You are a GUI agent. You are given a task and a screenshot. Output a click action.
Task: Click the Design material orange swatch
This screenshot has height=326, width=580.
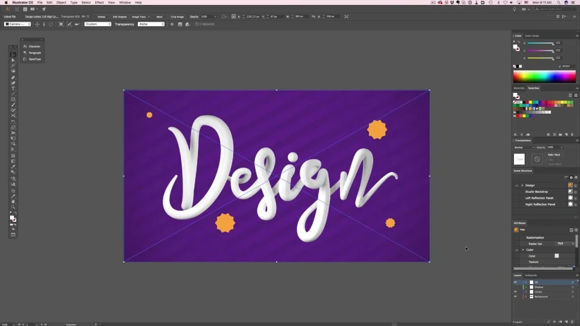pyautogui.click(x=570, y=185)
